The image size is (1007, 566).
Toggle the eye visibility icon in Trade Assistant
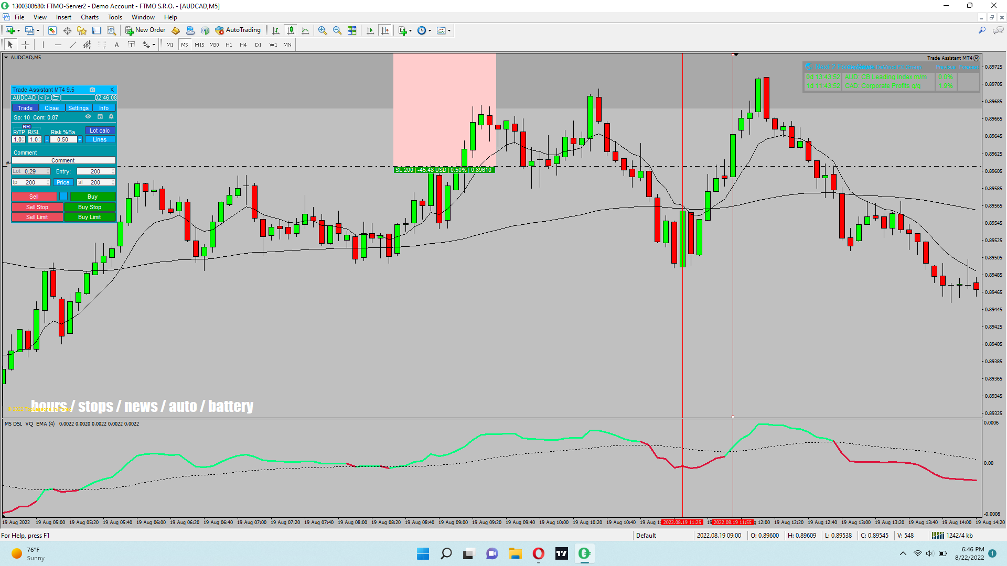[88, 117]
